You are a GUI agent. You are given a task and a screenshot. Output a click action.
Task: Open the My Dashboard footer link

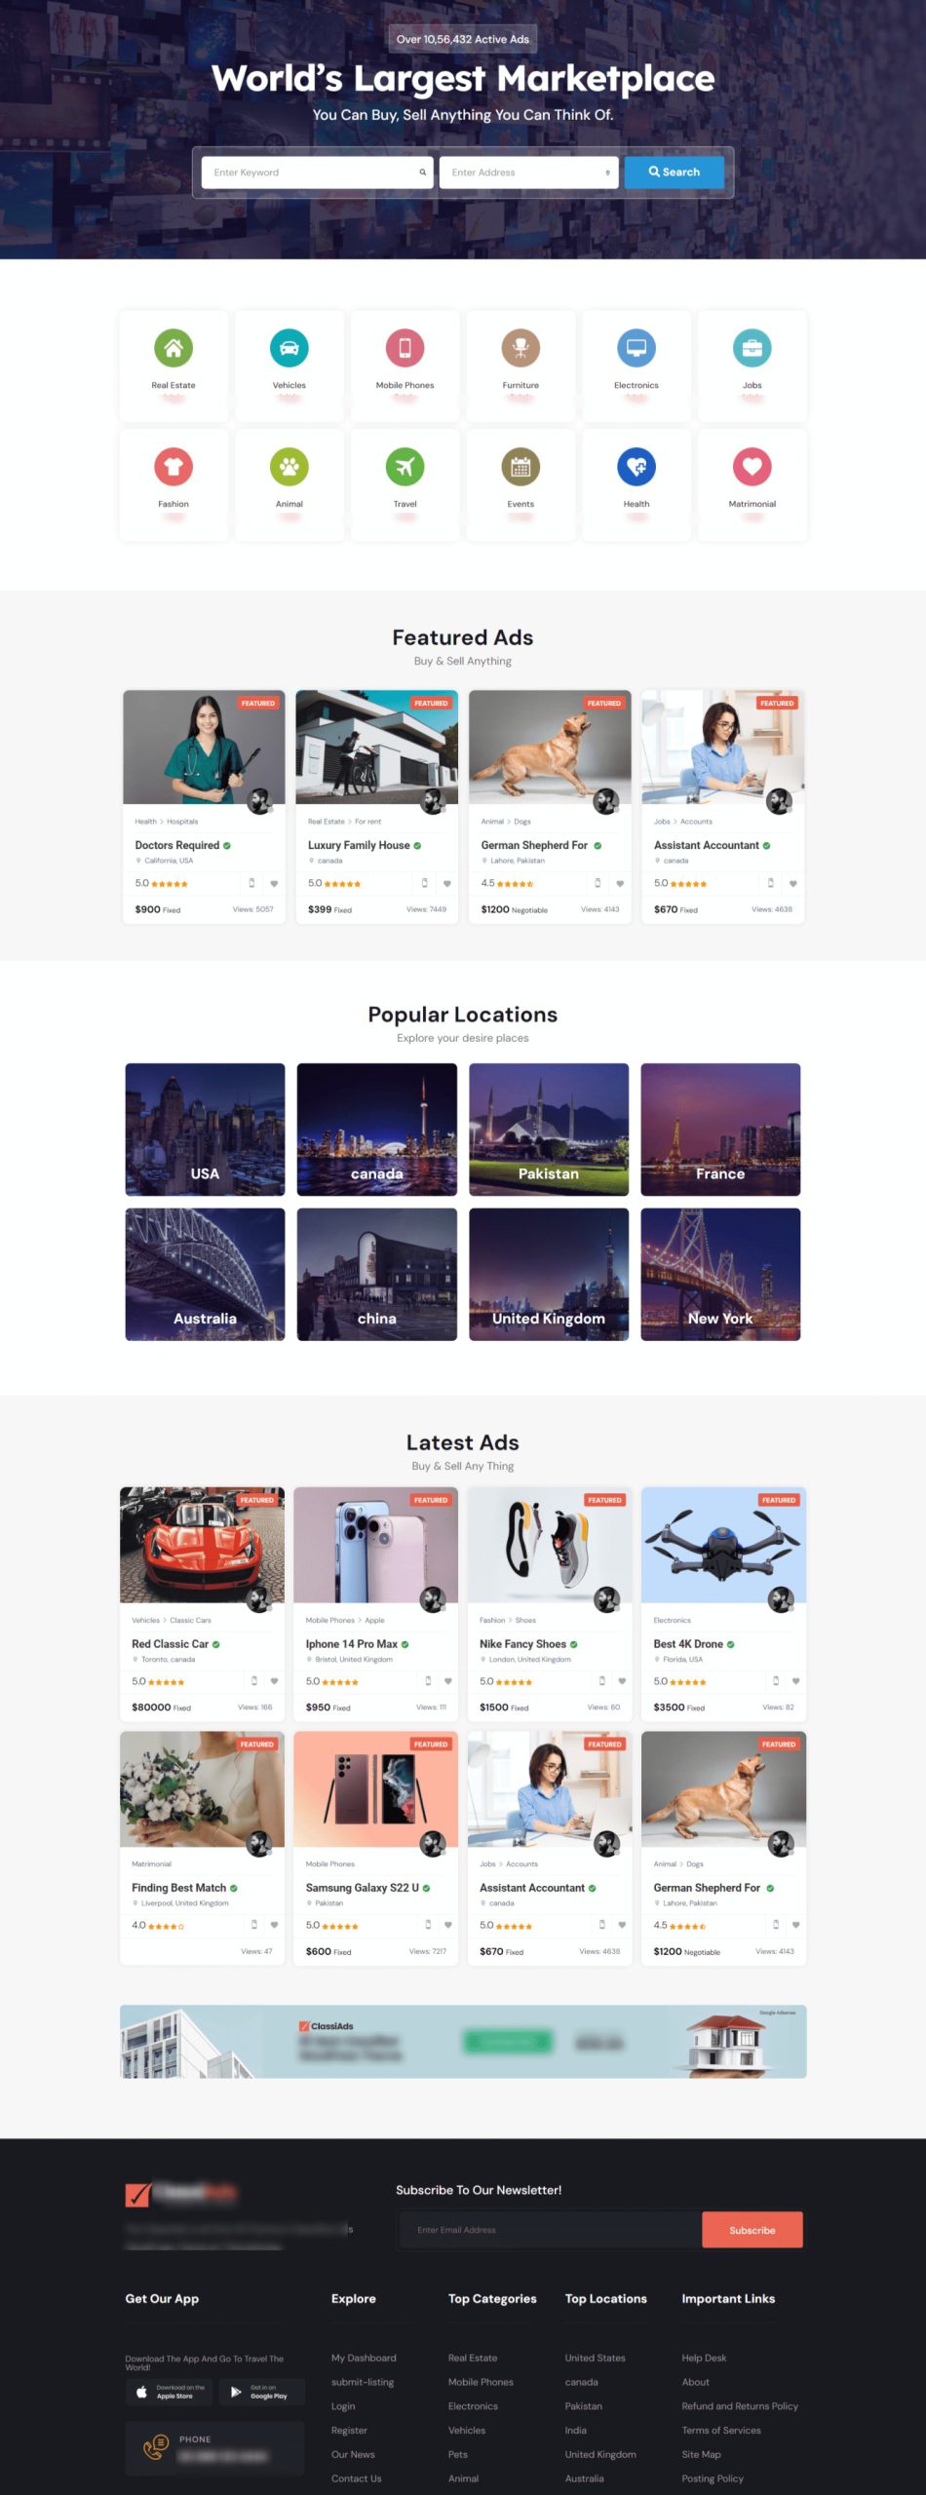point(364,2358)
